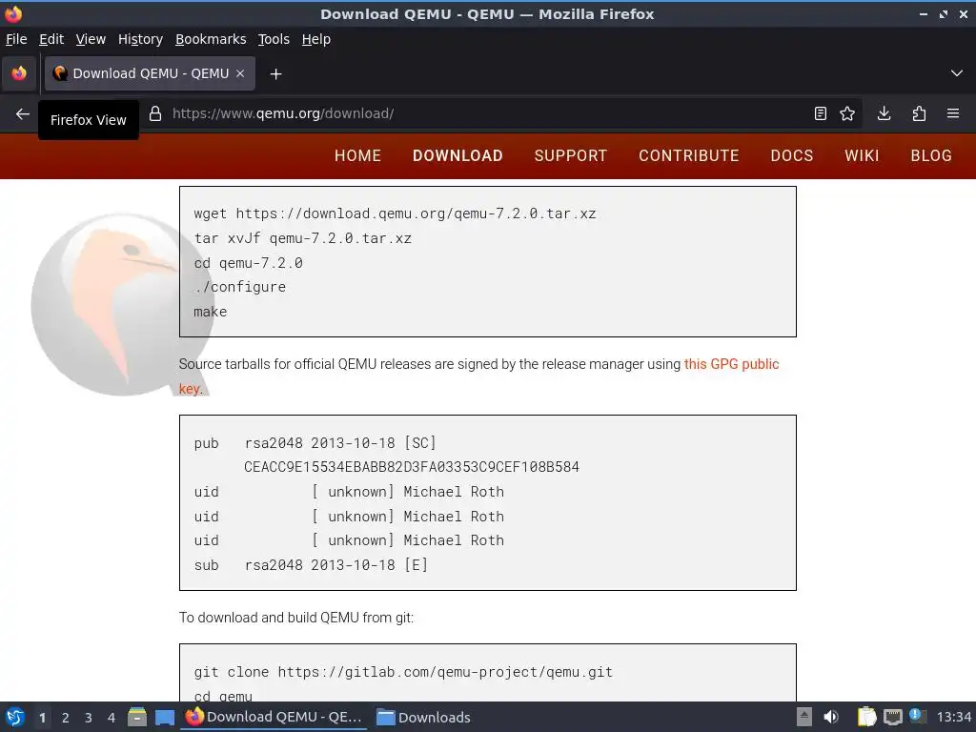976x732 pixels.
Task: Open the Help menu
Action: 316,39
